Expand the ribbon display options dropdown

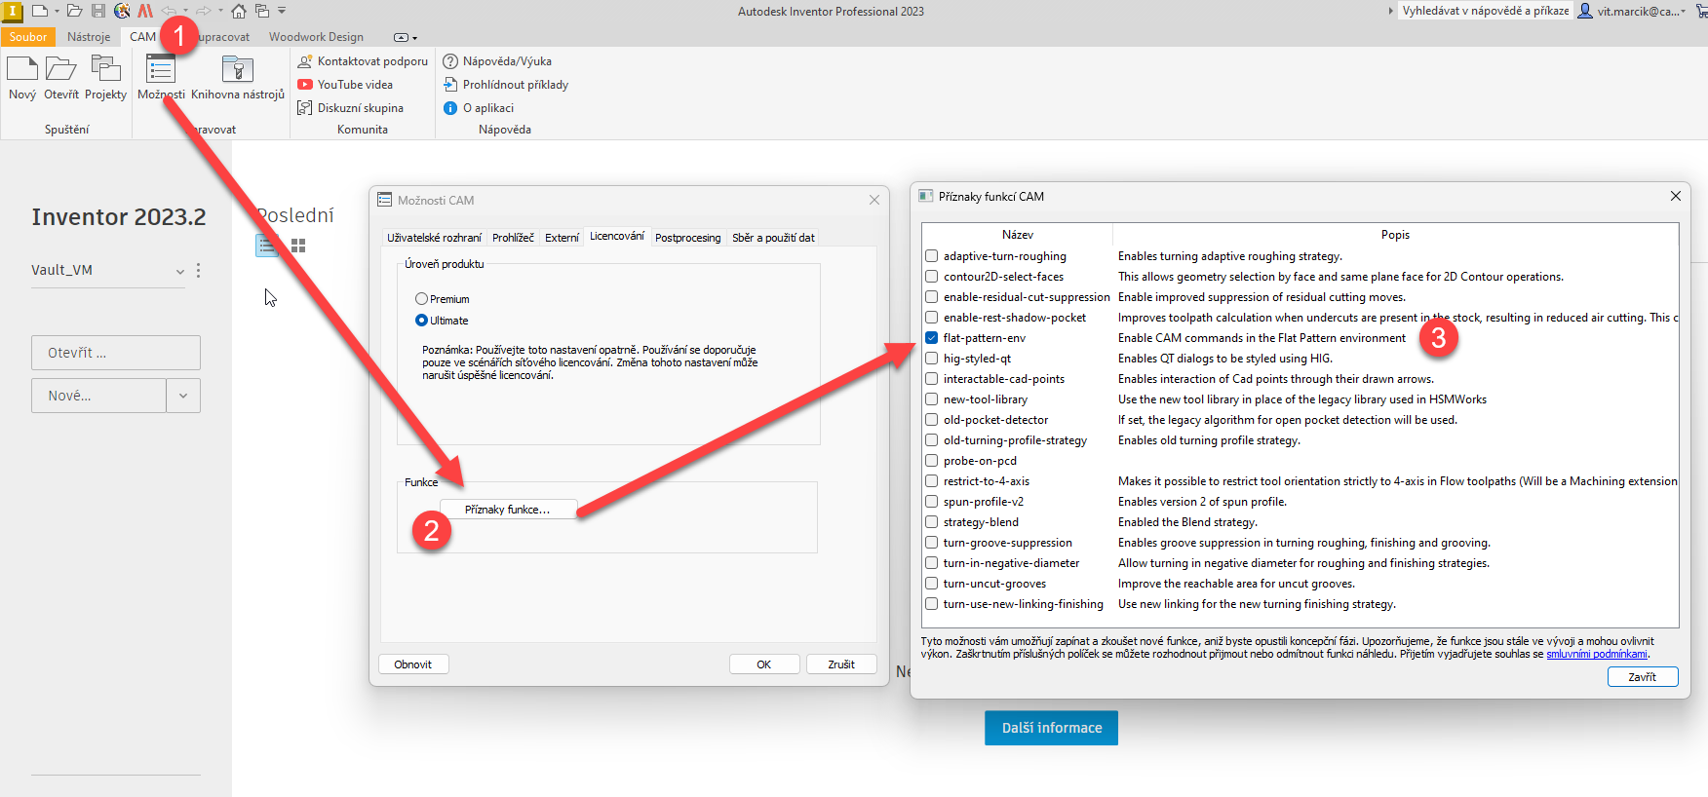tap(405, 37)
